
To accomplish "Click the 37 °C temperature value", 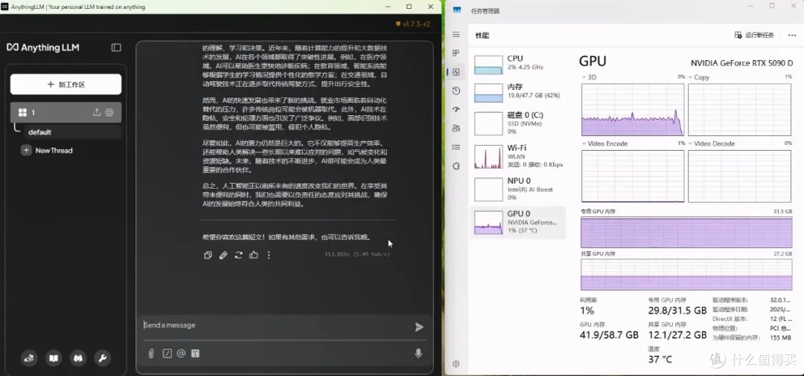I will 660,360.
